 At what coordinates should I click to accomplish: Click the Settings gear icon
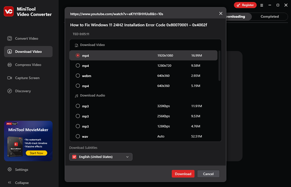tap(9, 169)
